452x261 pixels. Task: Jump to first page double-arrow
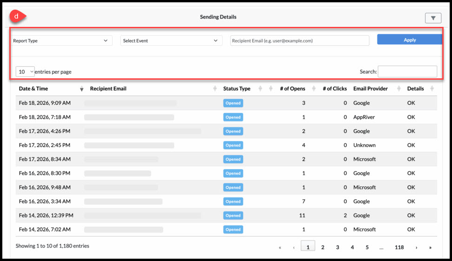point(280,248)
